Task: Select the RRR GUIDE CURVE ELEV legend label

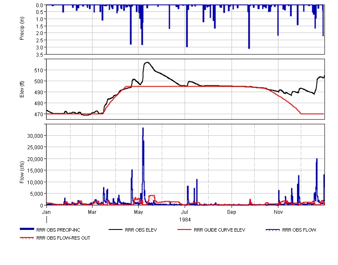Action: pos(219,230)
